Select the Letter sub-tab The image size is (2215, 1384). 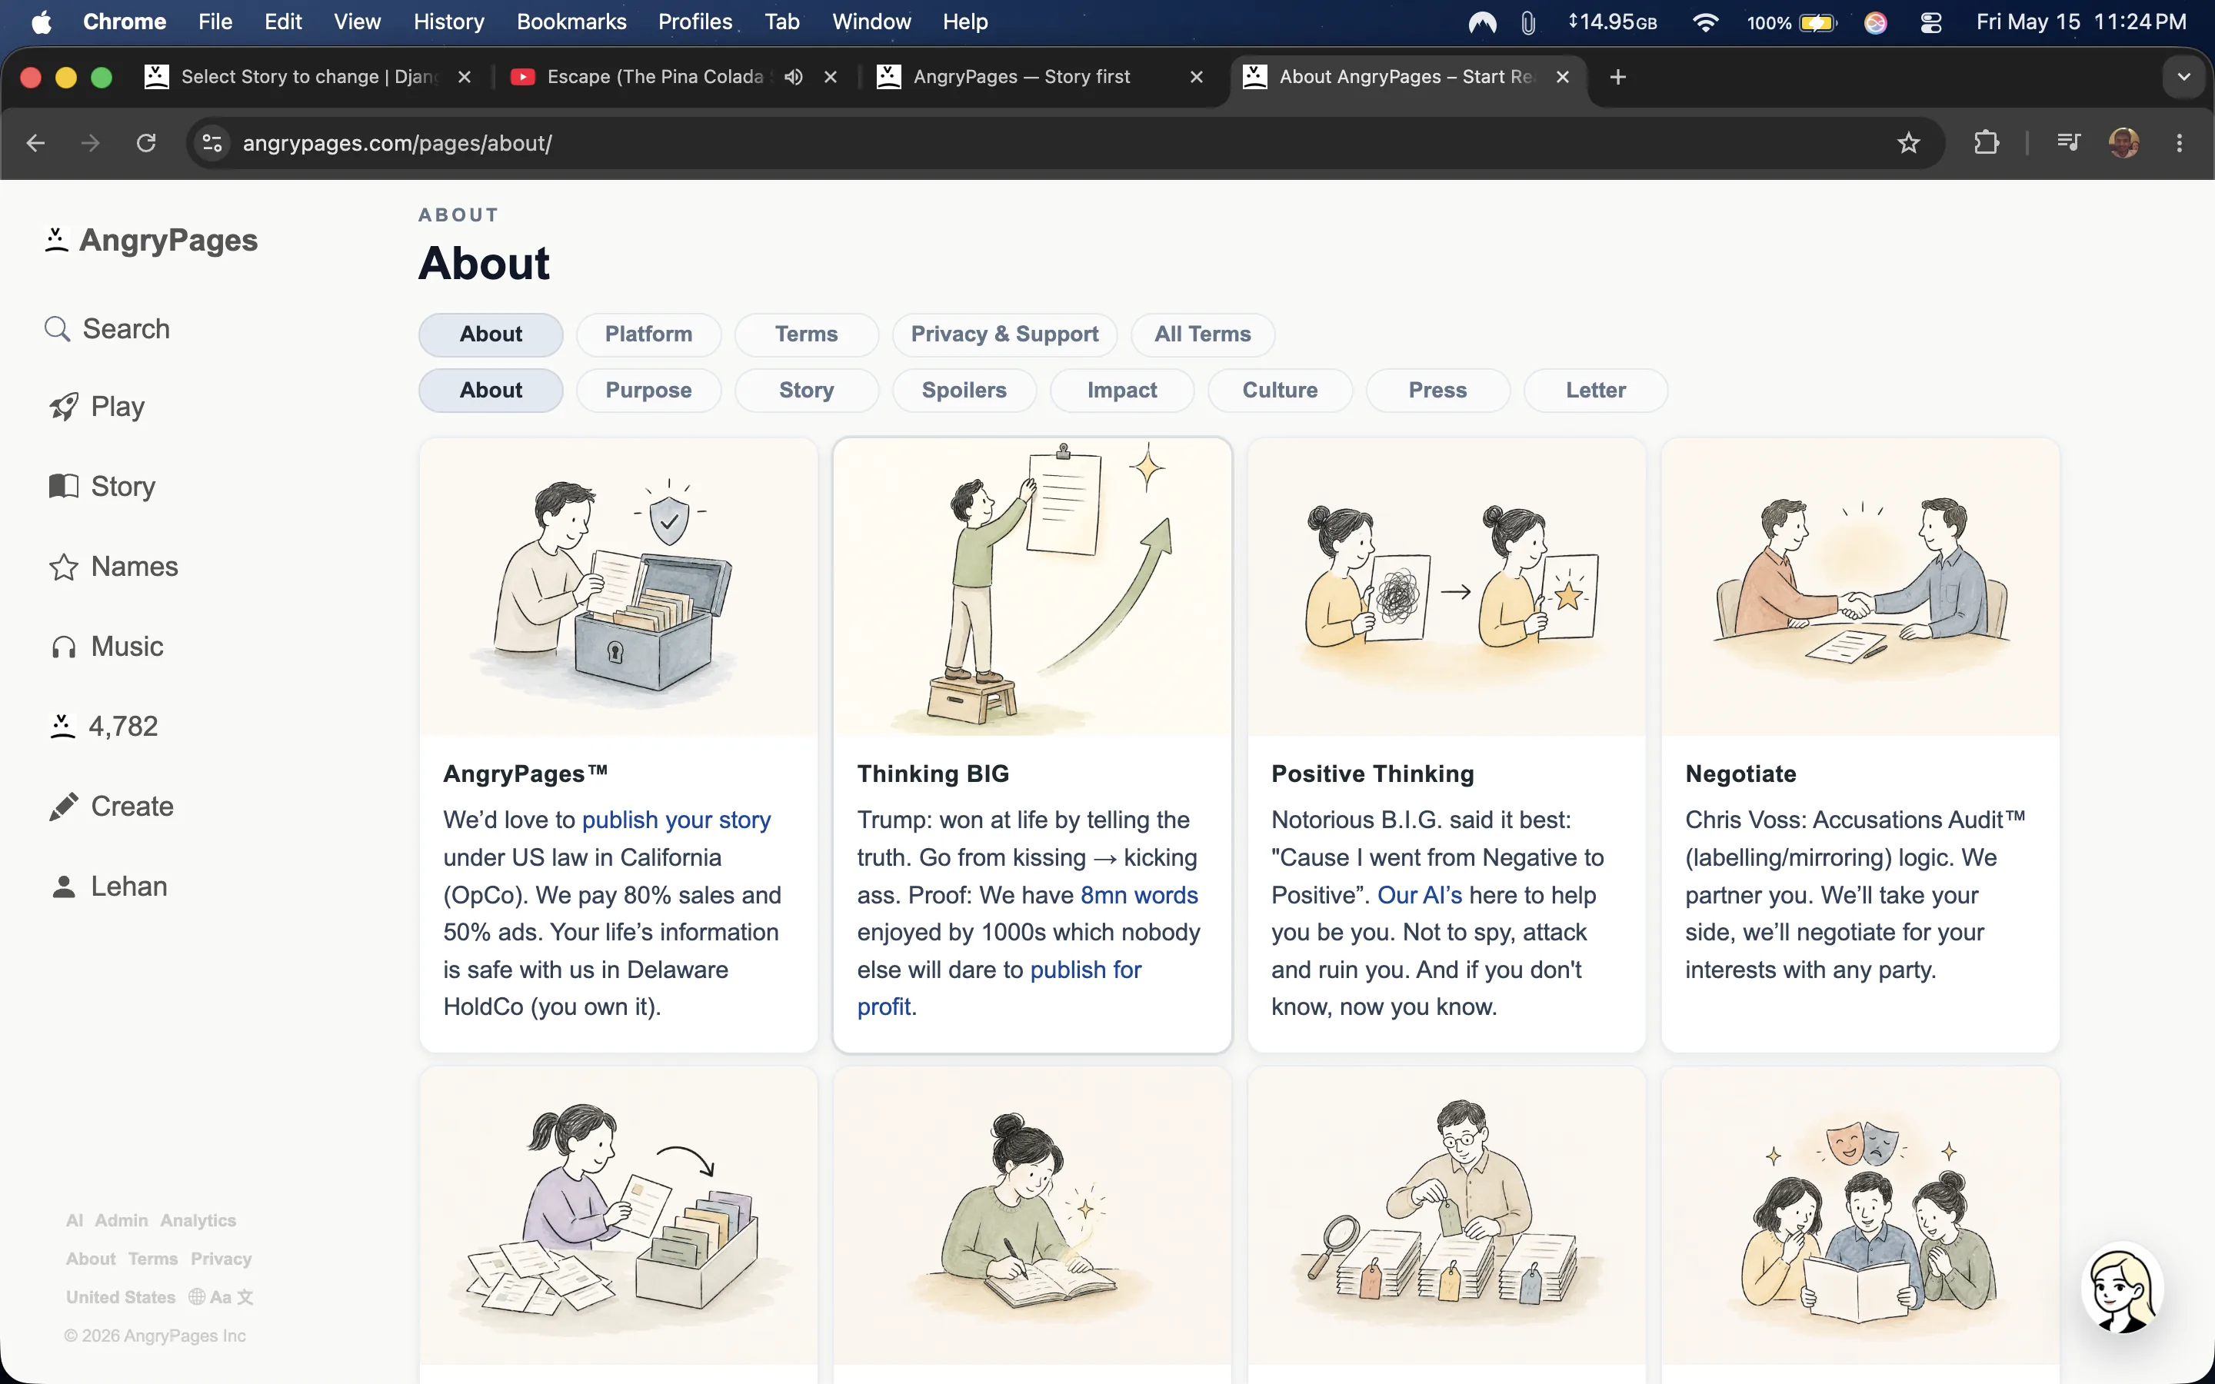[1595, 390]
